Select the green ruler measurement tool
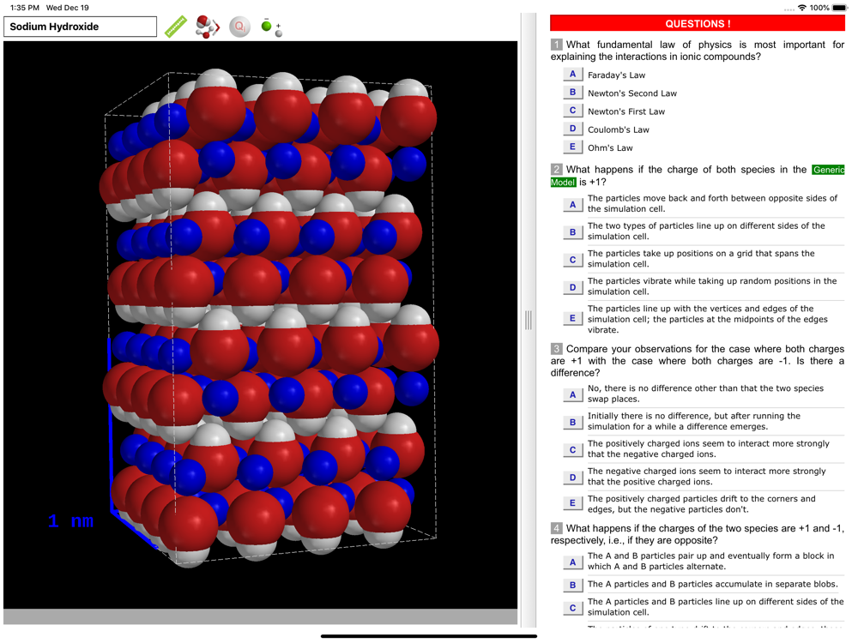Image resolution: width=858 pixels, height=643 pixels. (x=176, y=27)
